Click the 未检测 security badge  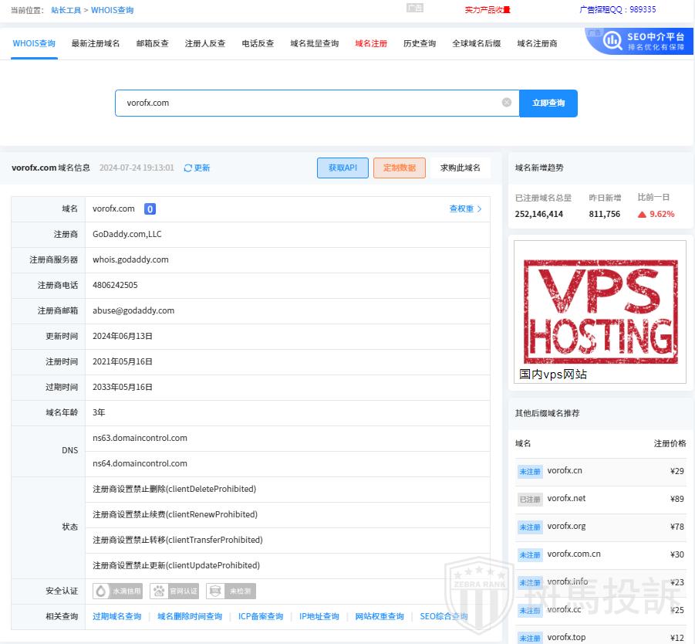click(x=231, y=591)
